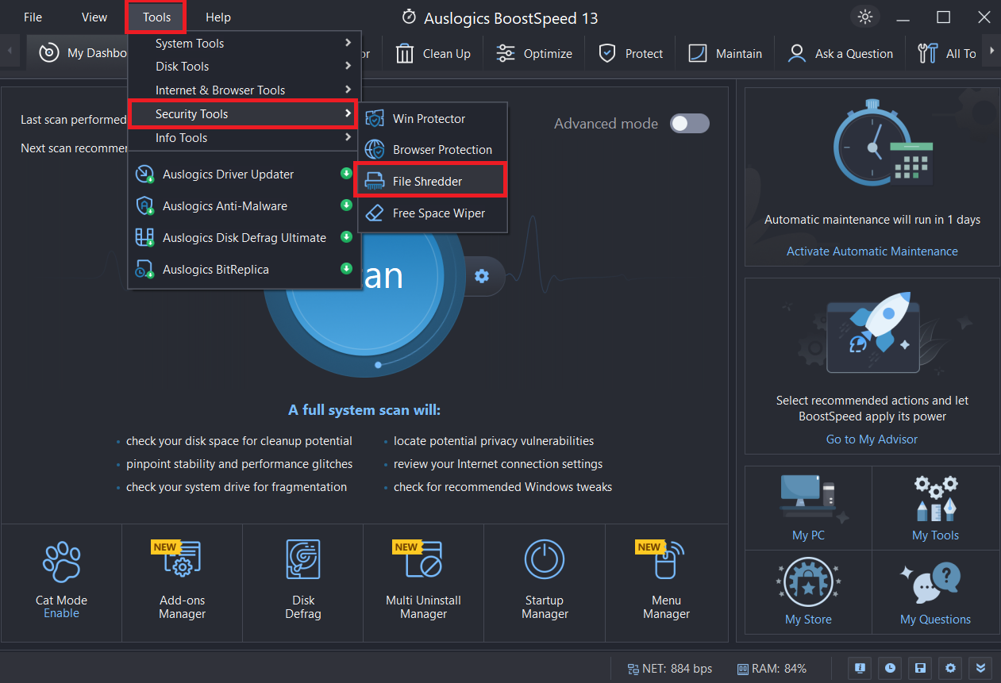Open the Free Space Wiper tool
Screen dimensions: 1001x683
pos(432,213)
